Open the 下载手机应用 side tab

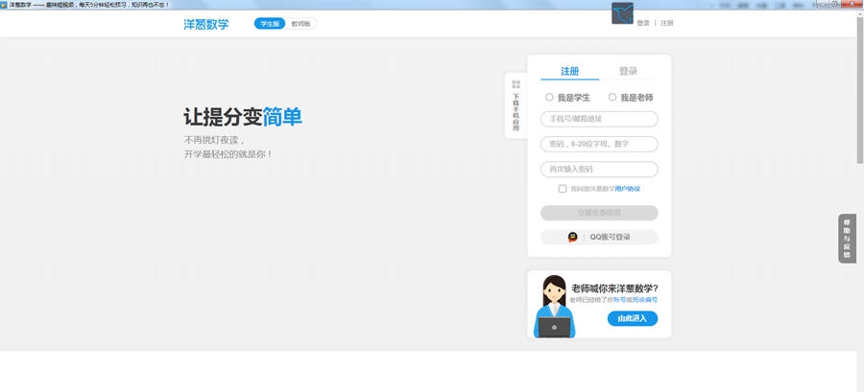(516, 105)
